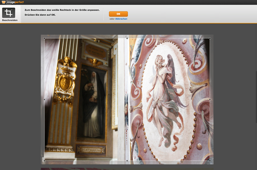The width and height of the screenshot is (257, 170).
Task: Select the left-middle crop handle
Action: pos(44,99)
